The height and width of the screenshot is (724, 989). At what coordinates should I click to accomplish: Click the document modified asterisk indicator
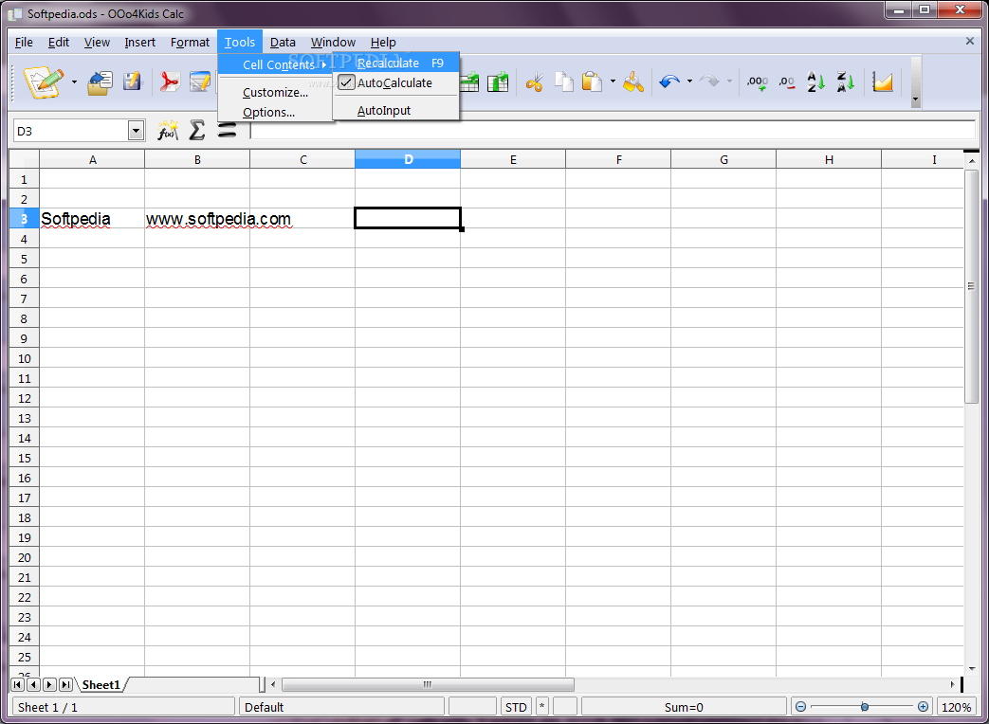pos(541,707)
